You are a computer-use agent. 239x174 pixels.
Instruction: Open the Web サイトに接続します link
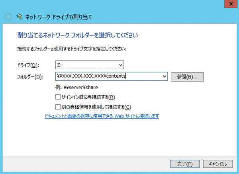(102, 116)
